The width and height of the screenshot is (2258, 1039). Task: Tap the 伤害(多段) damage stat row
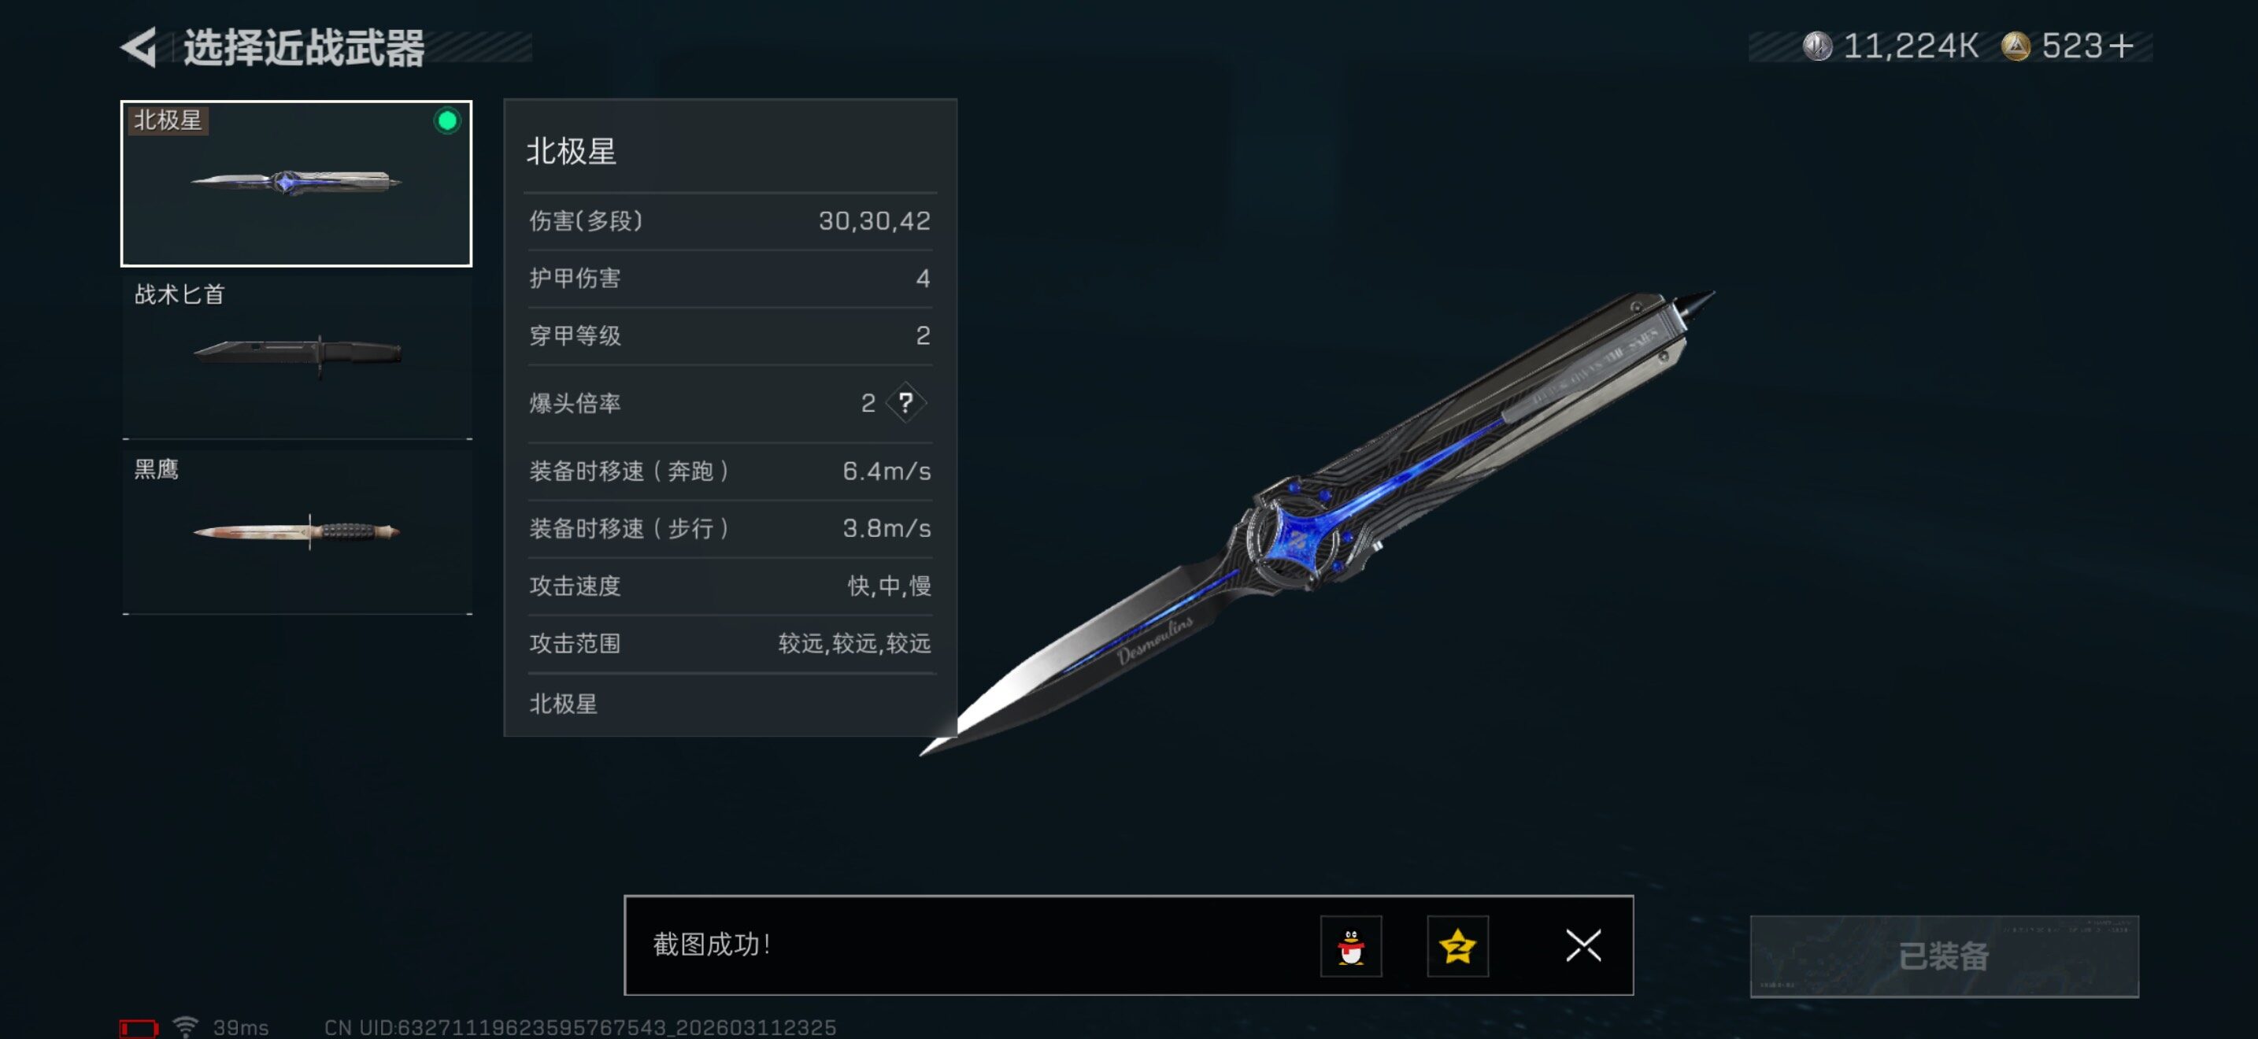click(x=729, y=220)
